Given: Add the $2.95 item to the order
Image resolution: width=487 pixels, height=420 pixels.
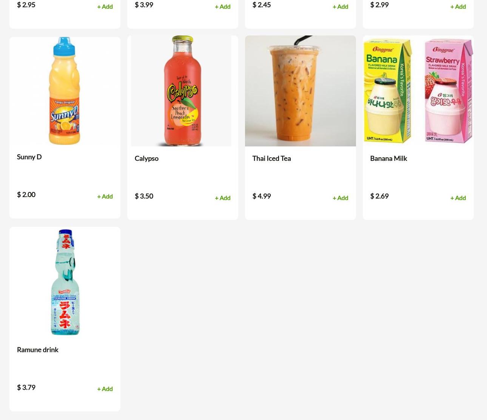Looking at the screenshot, I should click(105, 6).
